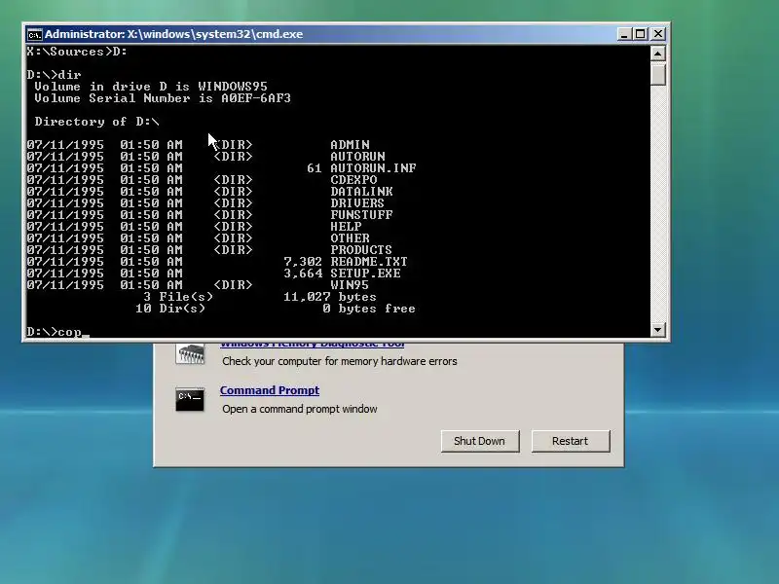Screen dimensions: 779x584
Task: Click the scrollbar up arrow in cmd window
Action: point(658,54)
